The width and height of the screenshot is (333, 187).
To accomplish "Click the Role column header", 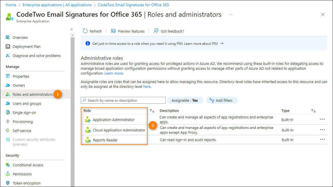I will point(87,110).
